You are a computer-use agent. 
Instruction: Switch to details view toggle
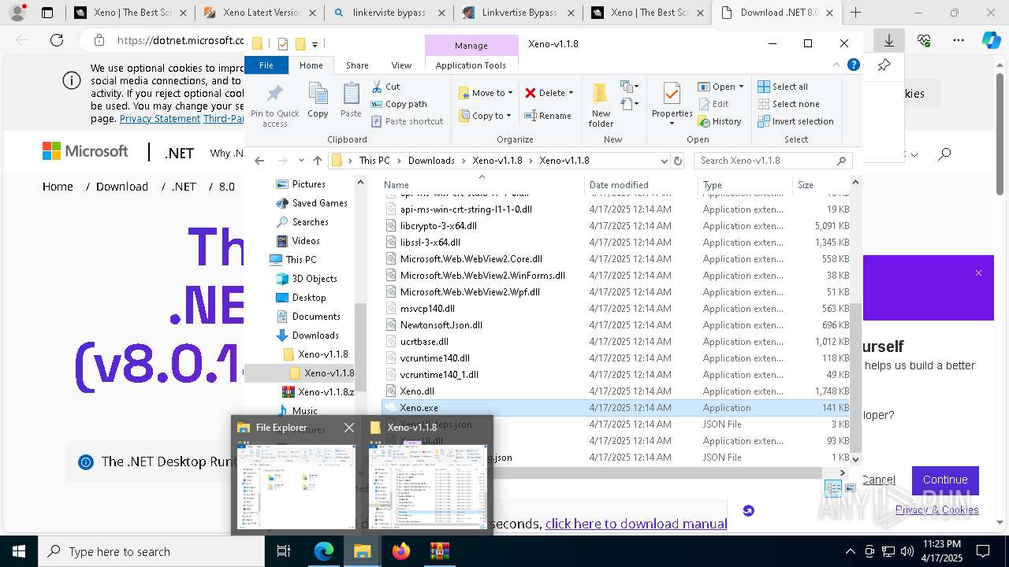point(833,489)
